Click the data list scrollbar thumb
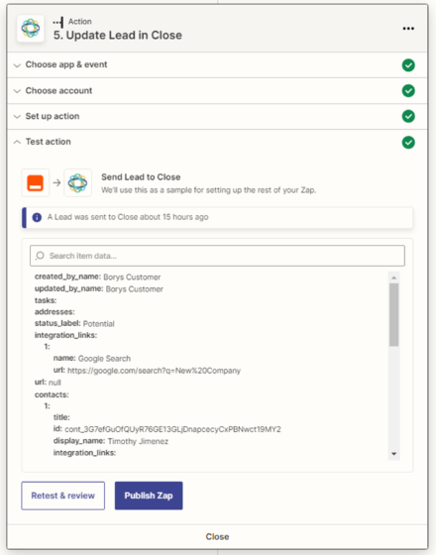 click(394, 315)
